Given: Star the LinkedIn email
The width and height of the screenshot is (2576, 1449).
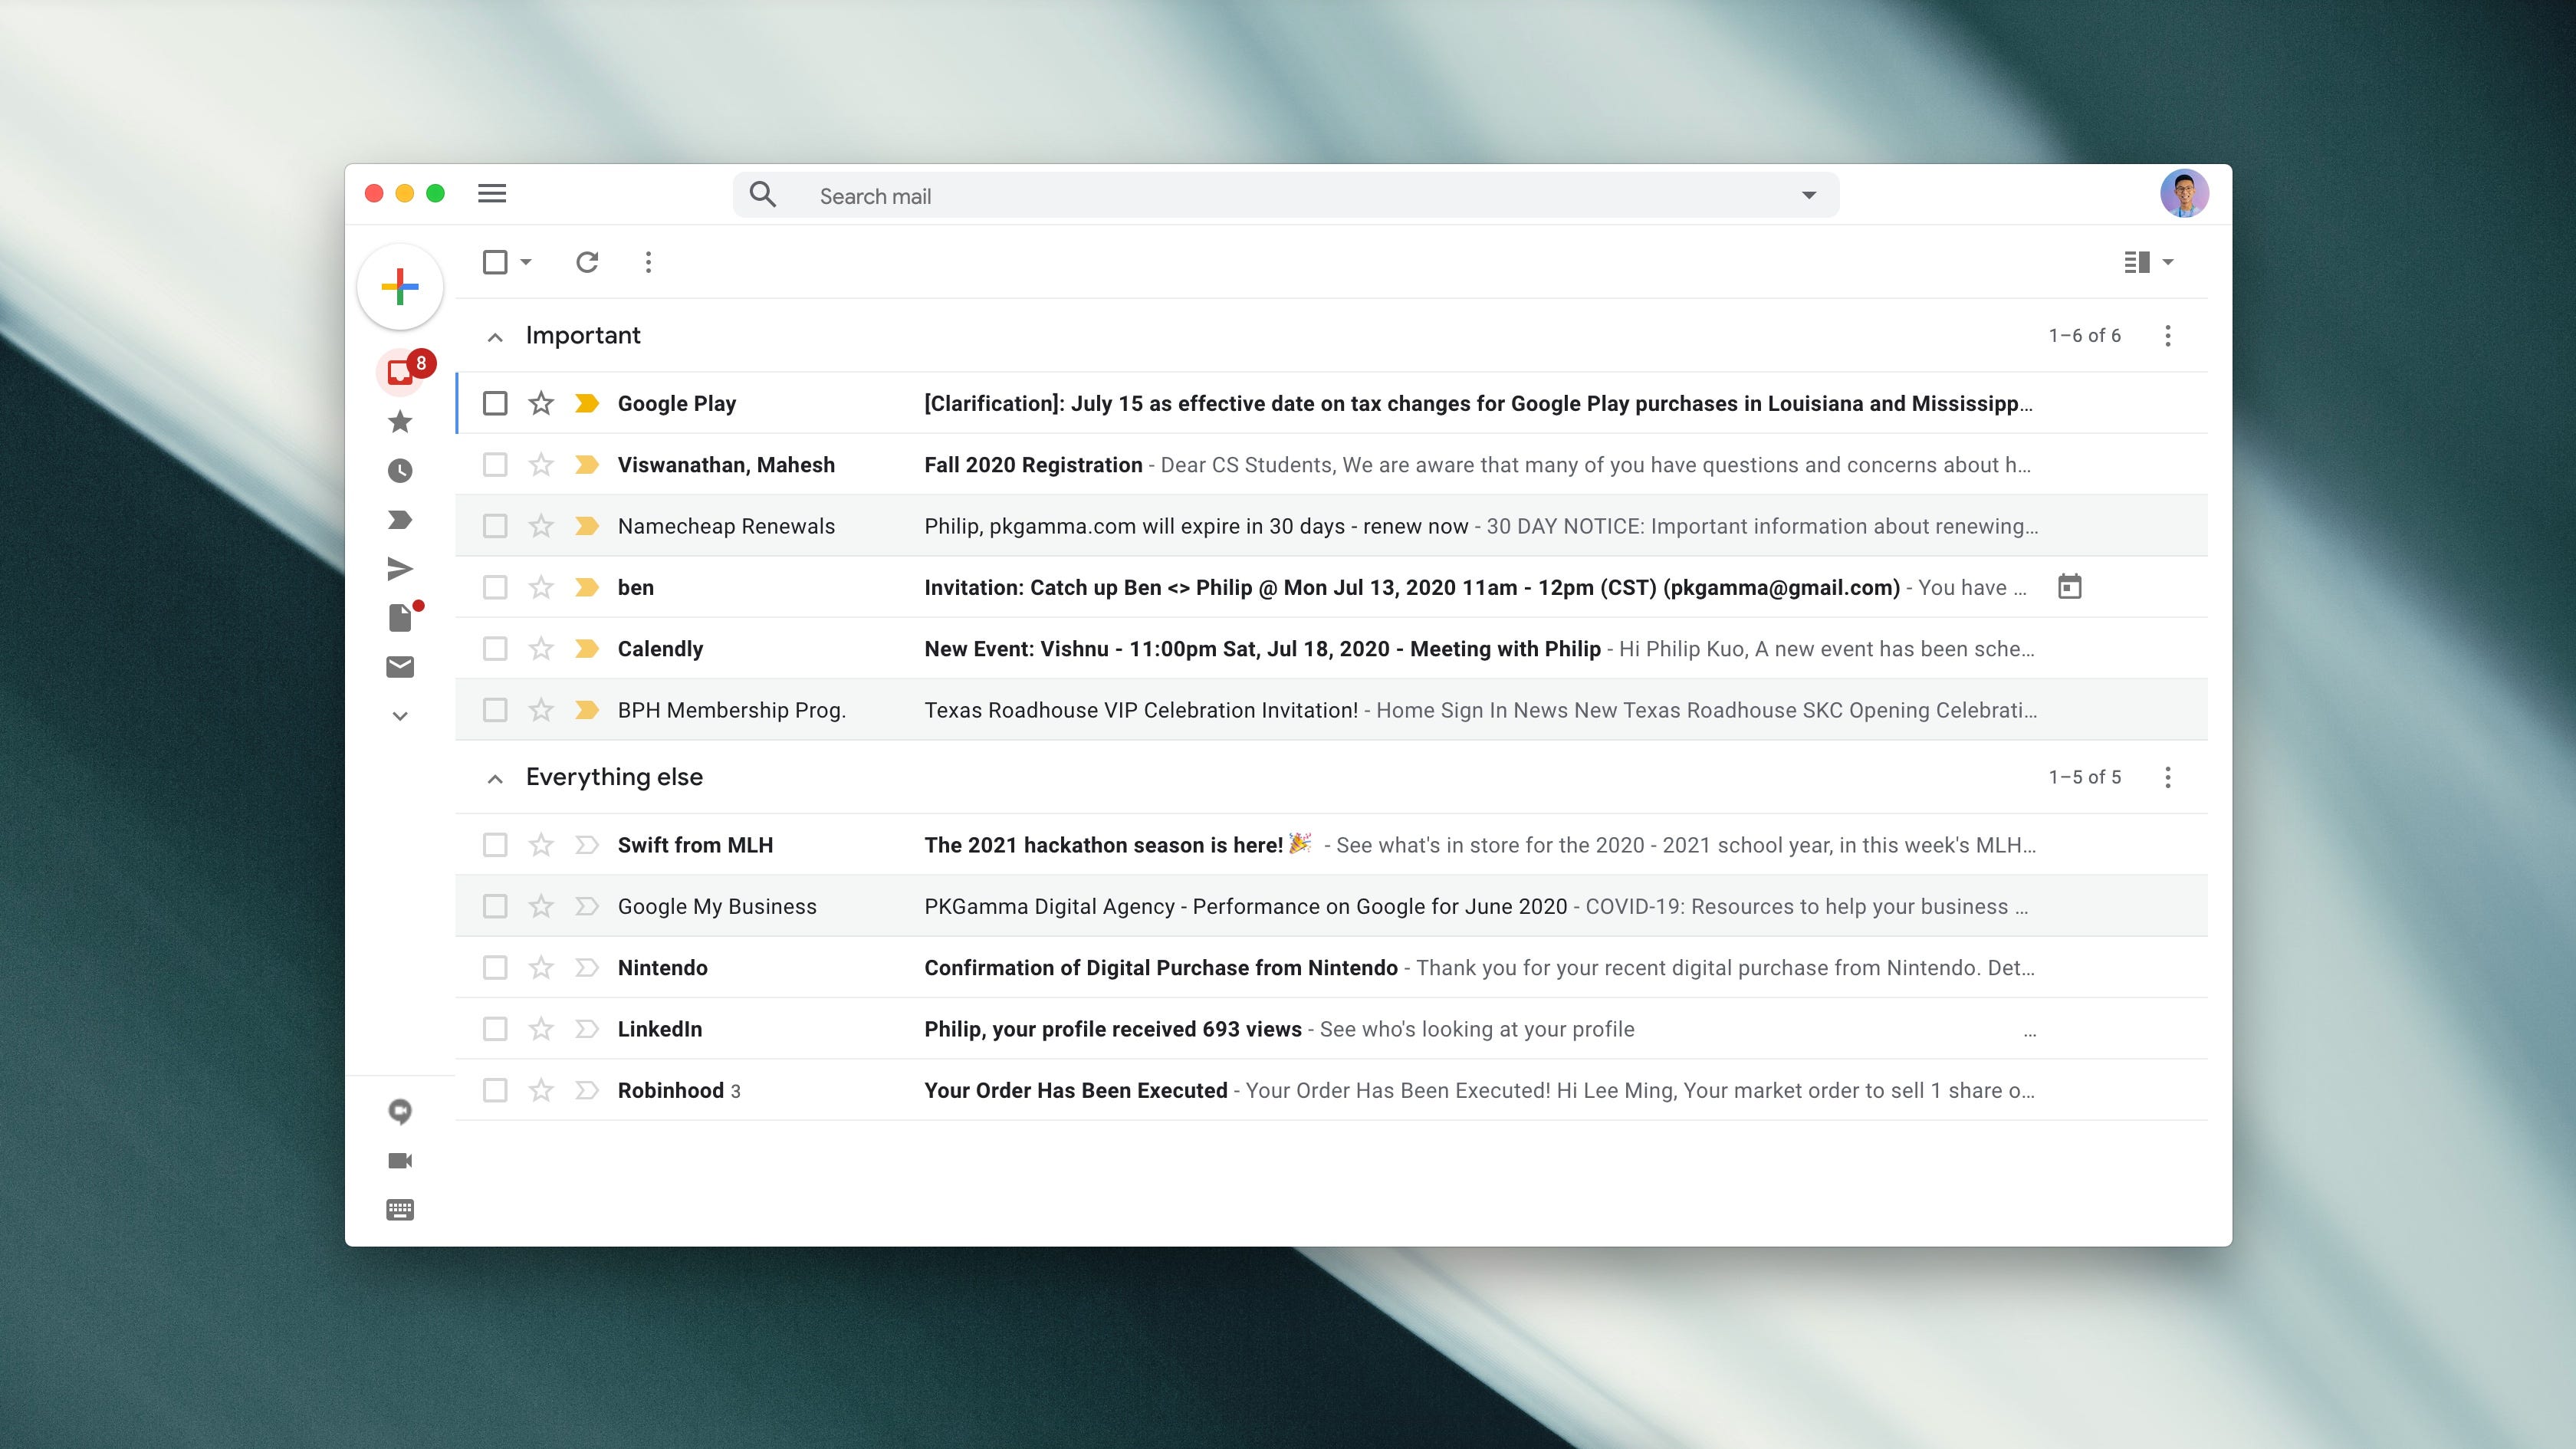Looking at the screenshot, I should (541, 1029).
